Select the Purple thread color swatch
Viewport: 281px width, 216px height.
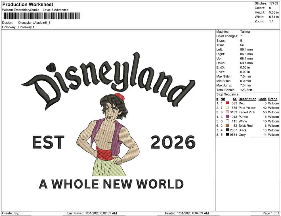pyautogui.click(x=227, y=117)
